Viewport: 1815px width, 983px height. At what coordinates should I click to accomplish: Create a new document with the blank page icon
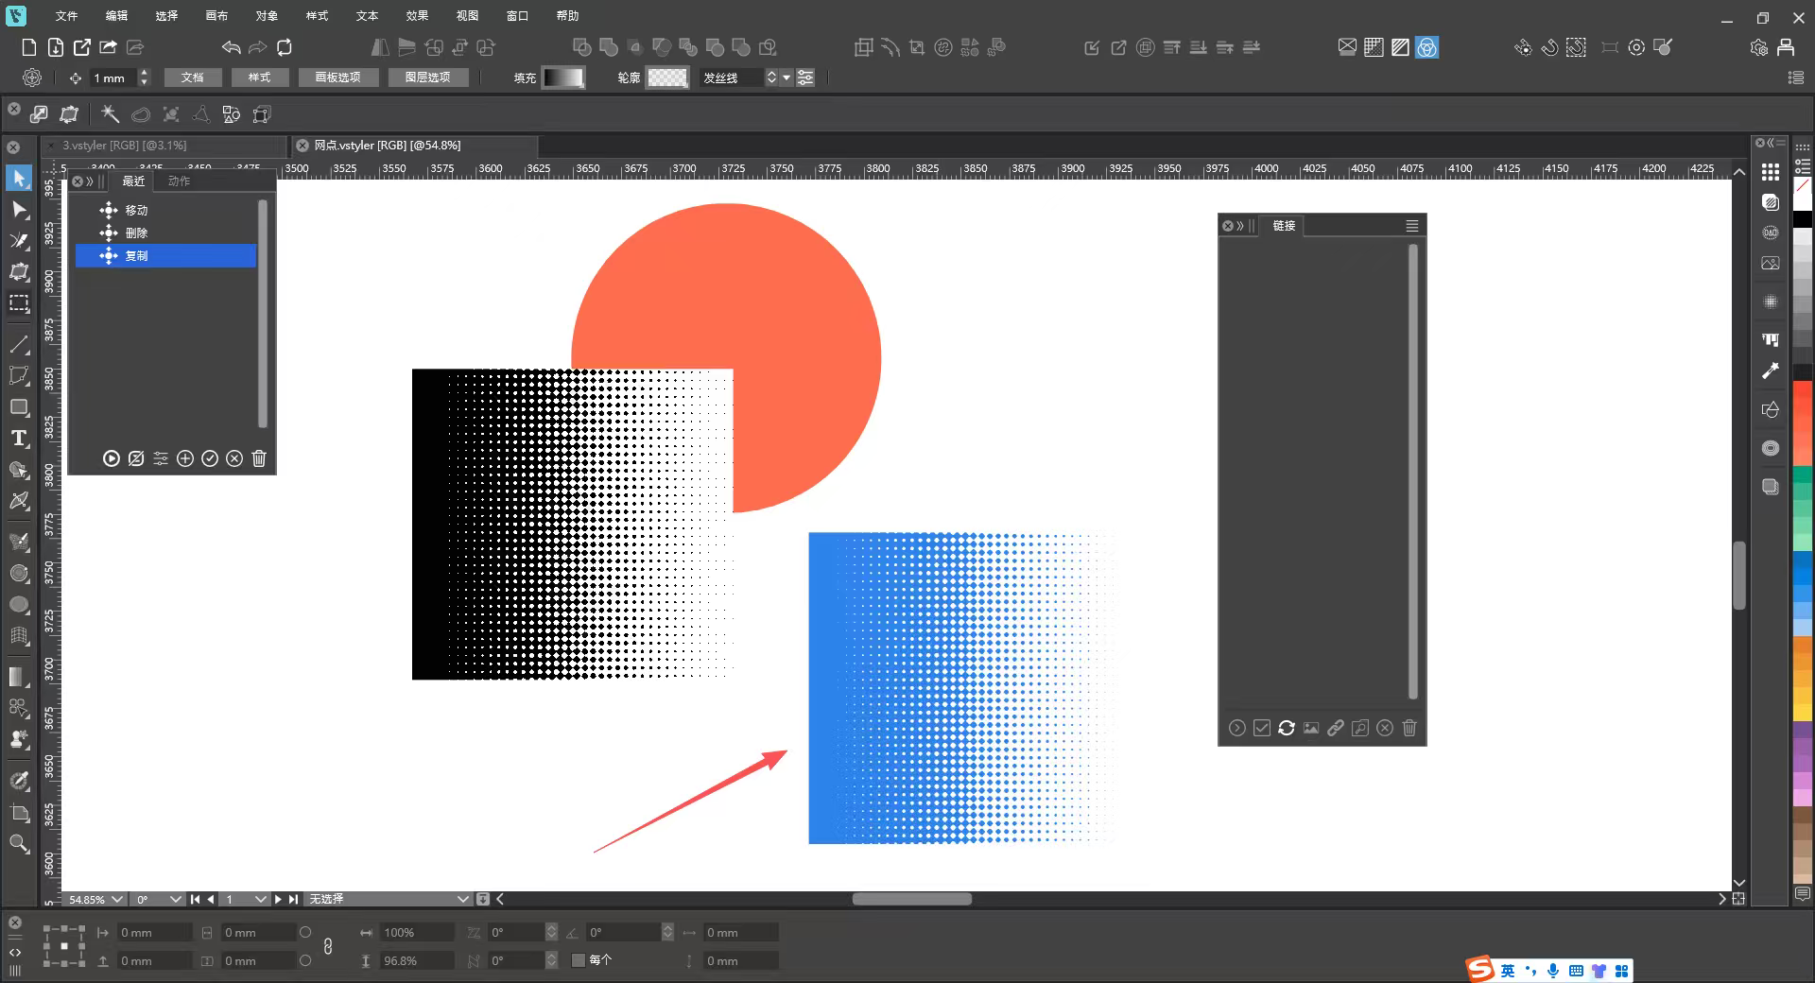pos(29,47)
